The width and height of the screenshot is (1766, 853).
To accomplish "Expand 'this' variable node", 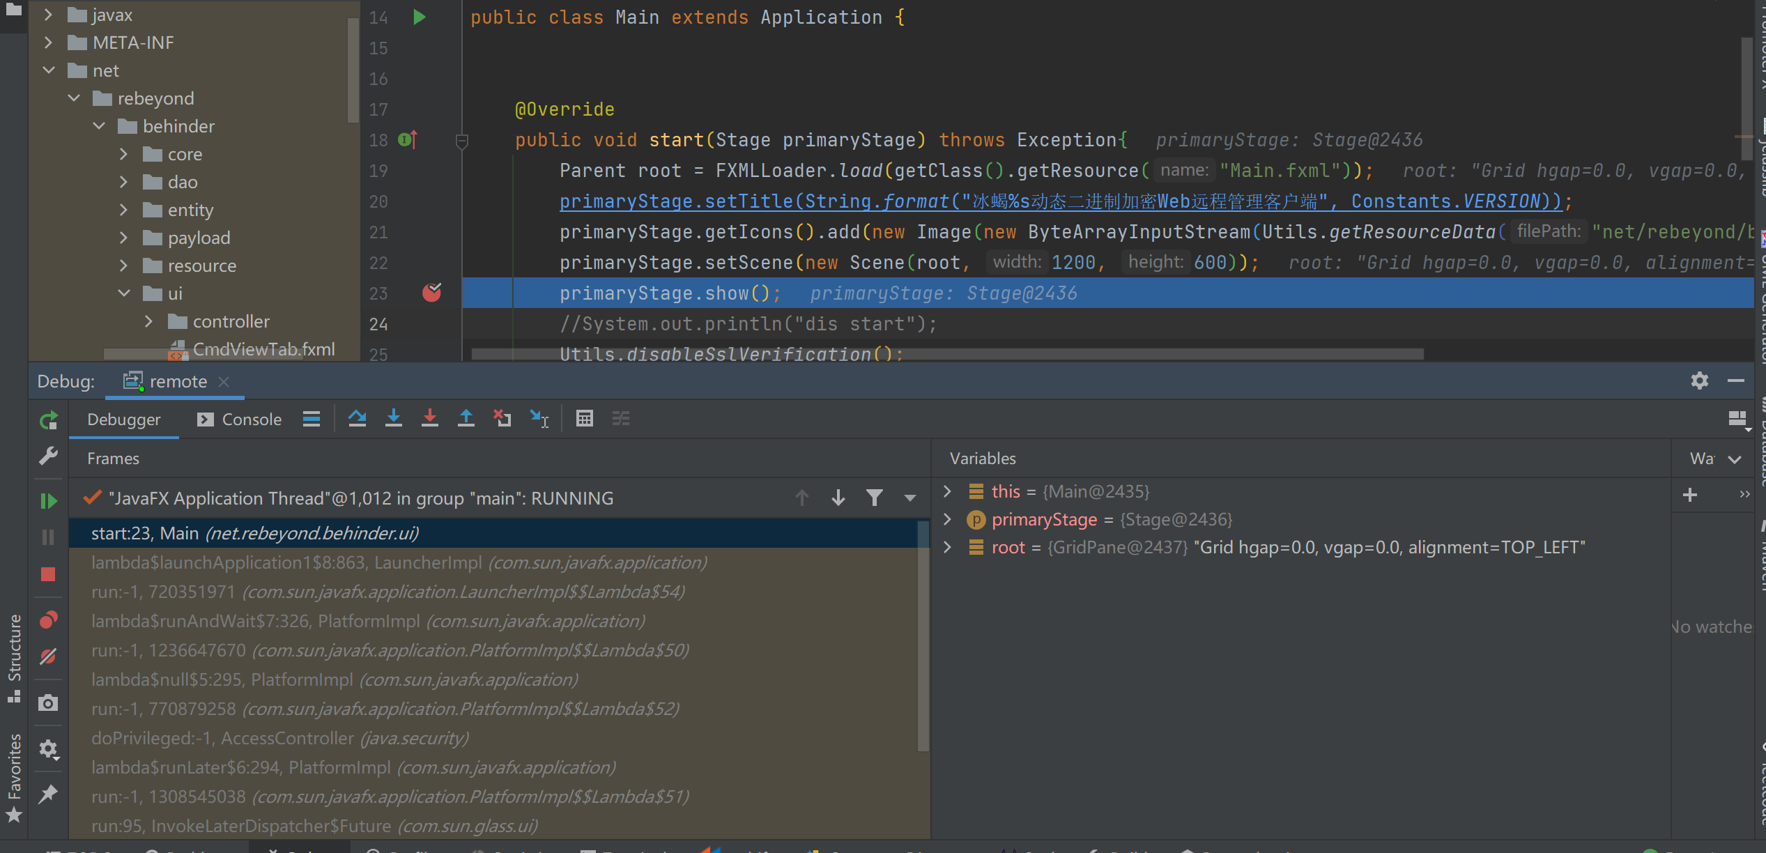I will pos(947,491).
